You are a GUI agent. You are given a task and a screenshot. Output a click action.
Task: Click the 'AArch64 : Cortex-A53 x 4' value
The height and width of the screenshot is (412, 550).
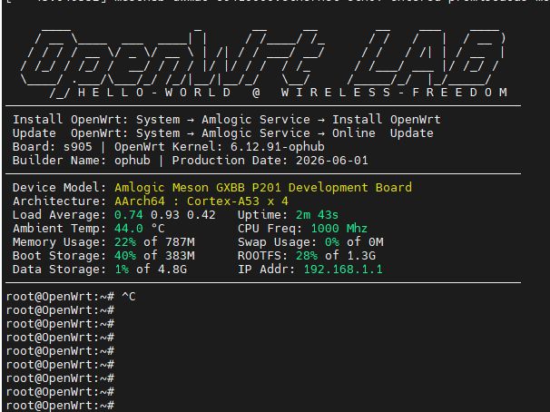[201, 201]
